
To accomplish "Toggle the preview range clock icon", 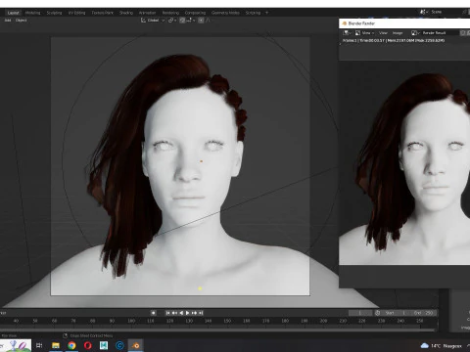I will pyautogui.click(x=378, y=313).
